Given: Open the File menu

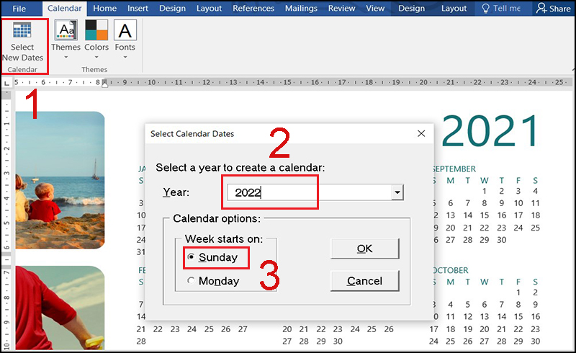Looking at the screenshot, I should (x=19, y=9).
